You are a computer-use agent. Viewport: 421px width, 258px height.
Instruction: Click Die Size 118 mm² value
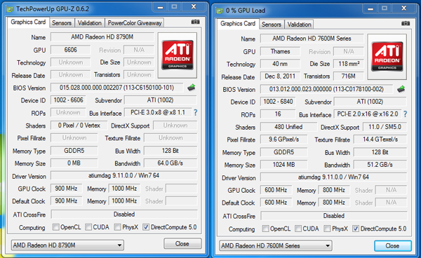coord(349,64)
